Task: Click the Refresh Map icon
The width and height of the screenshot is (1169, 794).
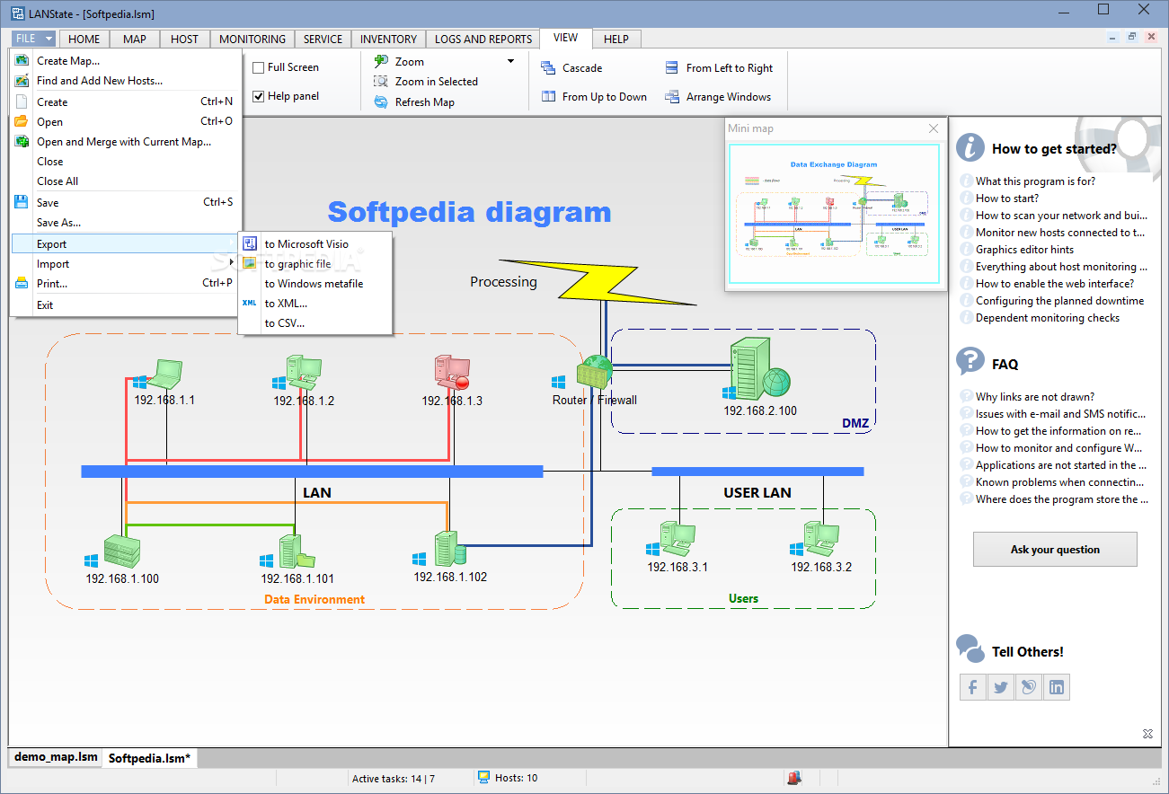Action: tap(381, 101)
